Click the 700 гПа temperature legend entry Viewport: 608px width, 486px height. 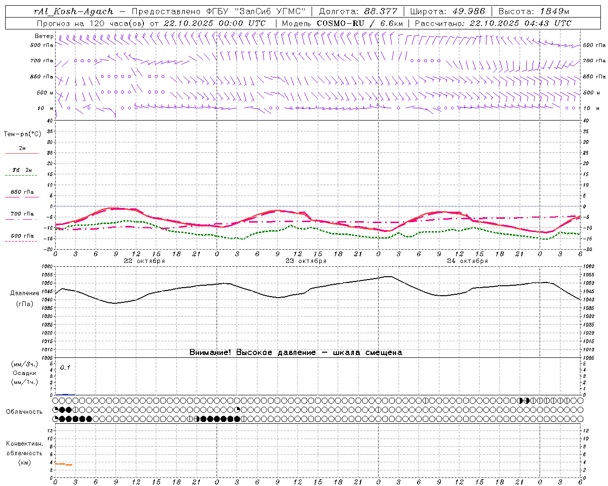point(22,214)
